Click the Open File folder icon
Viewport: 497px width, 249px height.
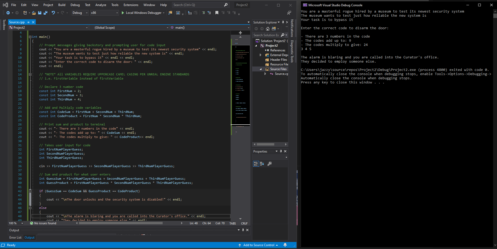point(34,13)
